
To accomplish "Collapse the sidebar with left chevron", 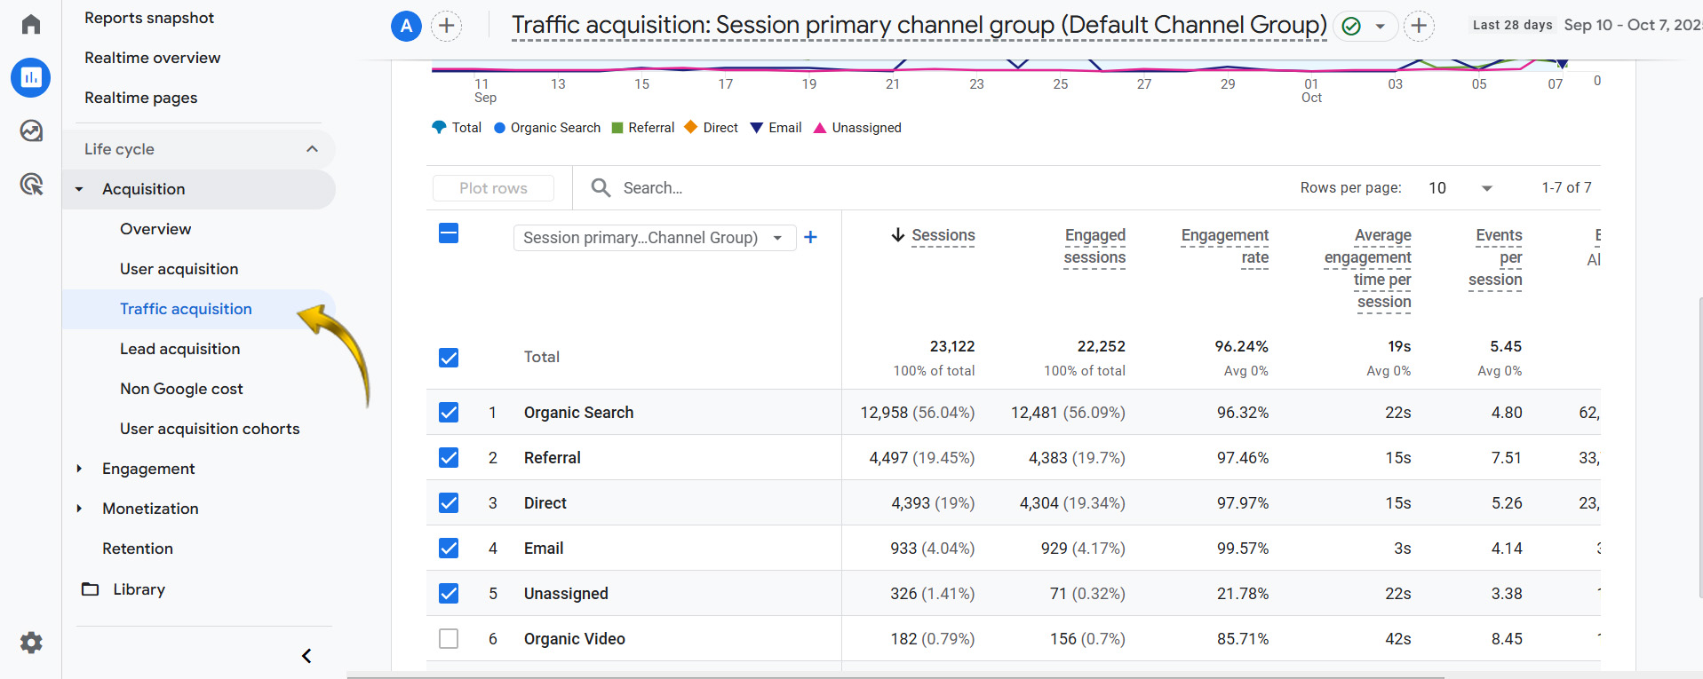I will 306,656.
